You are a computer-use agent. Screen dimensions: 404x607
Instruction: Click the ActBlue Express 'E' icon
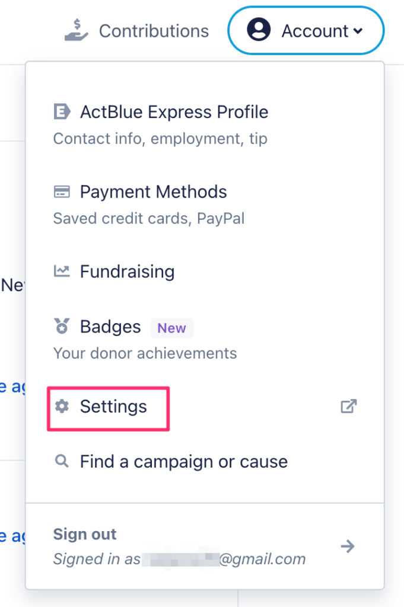[62, 112]
